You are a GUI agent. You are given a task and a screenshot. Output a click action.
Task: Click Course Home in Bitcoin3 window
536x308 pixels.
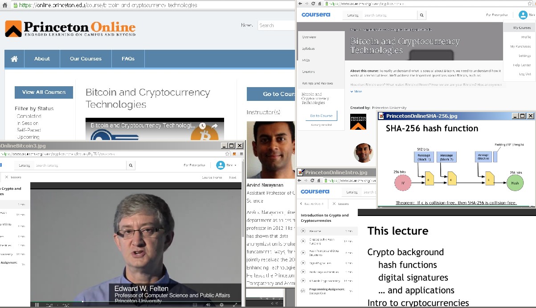point(212,177)
